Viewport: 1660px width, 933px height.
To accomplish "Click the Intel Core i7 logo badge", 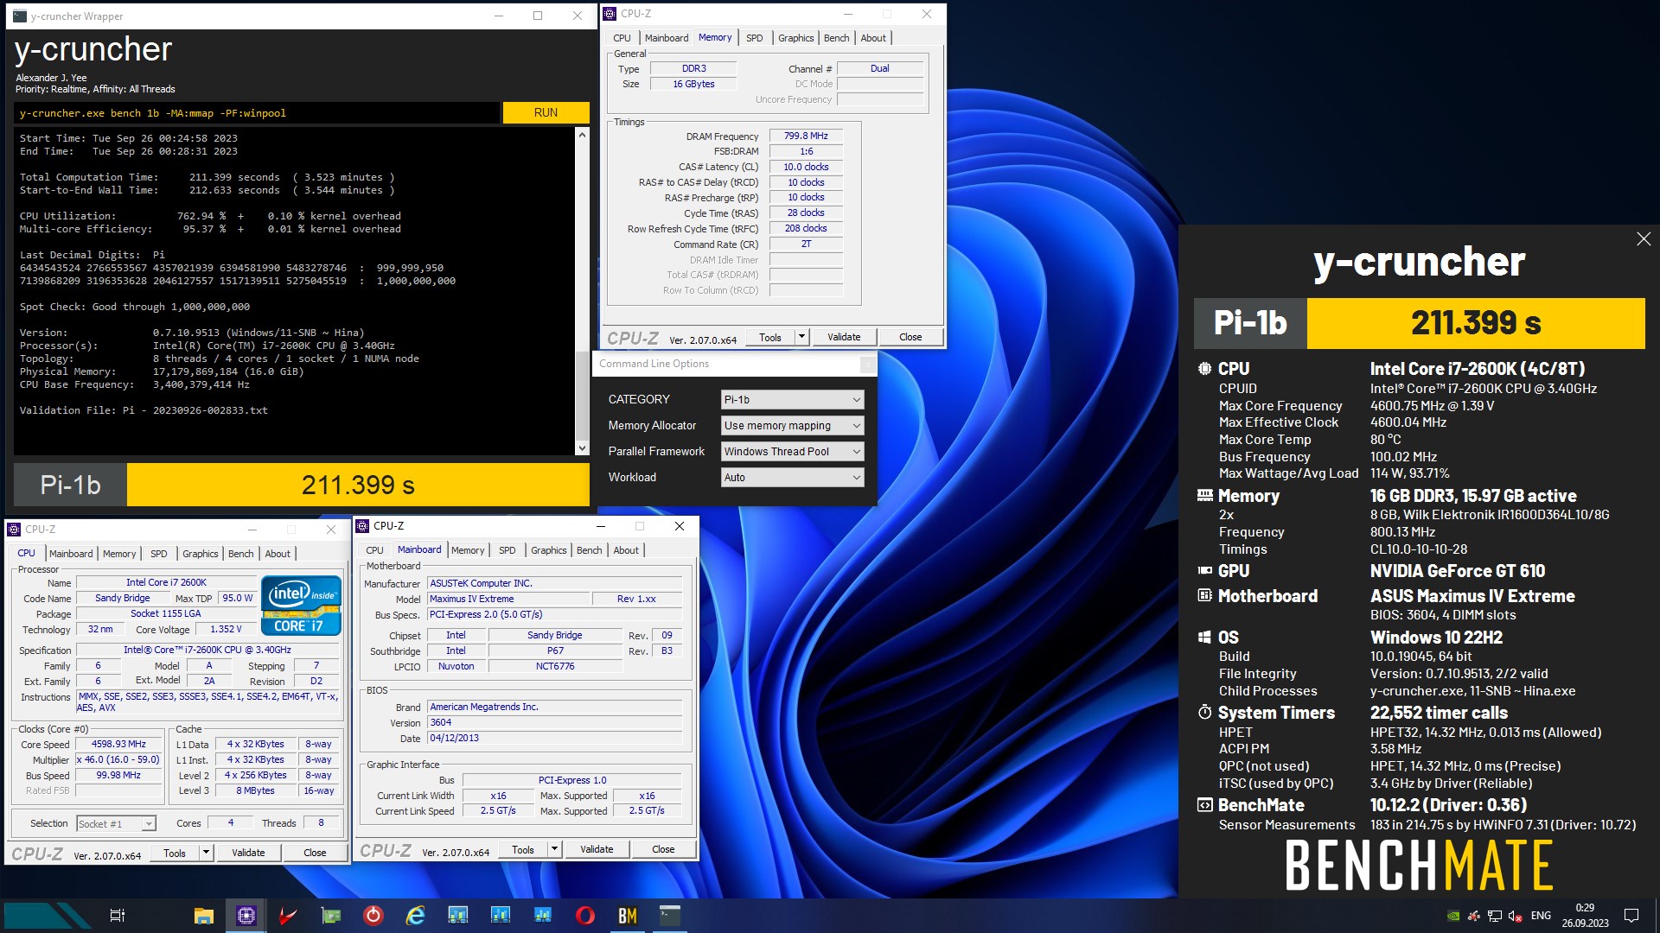I will [x=303, y=605].
